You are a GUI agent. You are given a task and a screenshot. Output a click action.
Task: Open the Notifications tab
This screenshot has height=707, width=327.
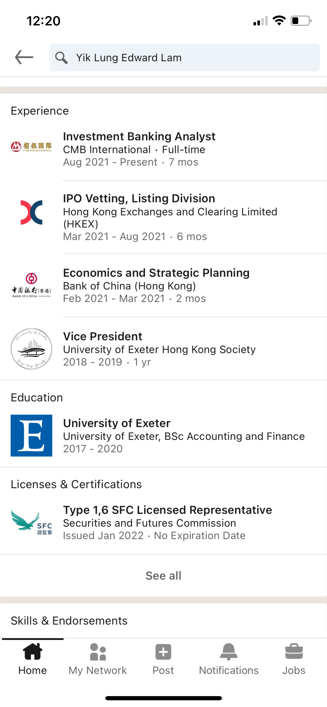229,658
